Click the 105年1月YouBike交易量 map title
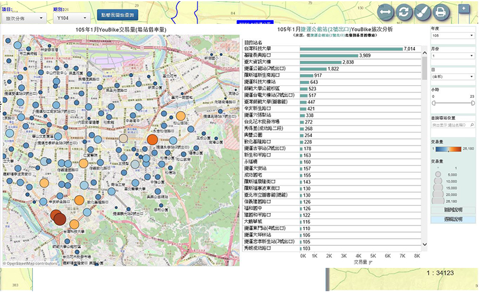 (121, 30)
